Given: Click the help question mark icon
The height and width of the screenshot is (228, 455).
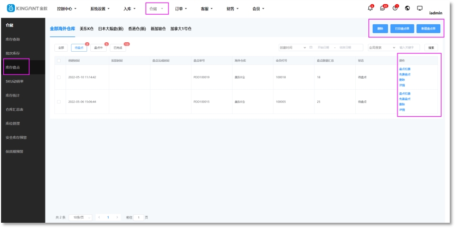Looking at the screenshot, I should click(395, 8).
